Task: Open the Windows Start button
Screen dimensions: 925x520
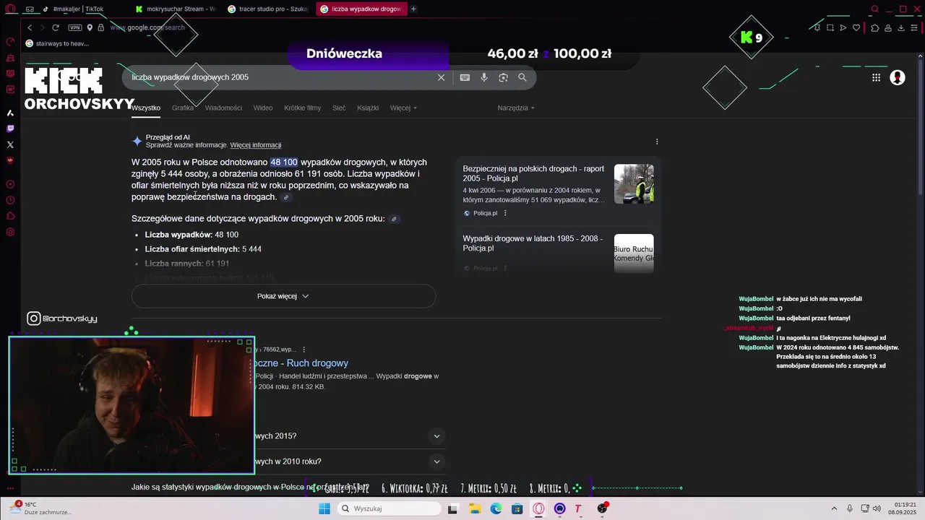Action: tap(324, 508)
